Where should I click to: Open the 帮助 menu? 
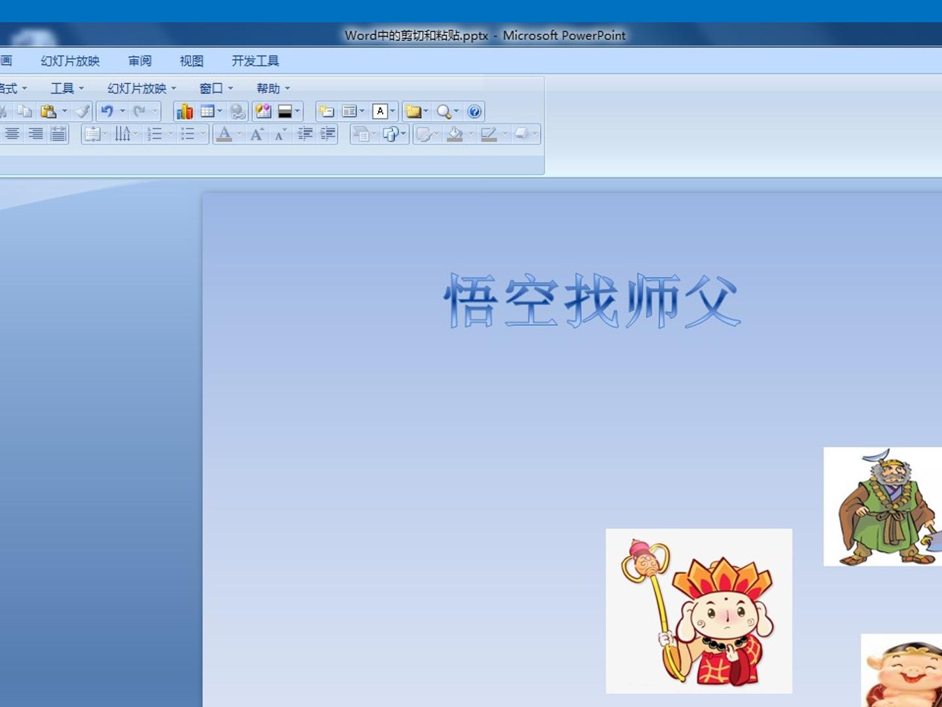point(273,88)
